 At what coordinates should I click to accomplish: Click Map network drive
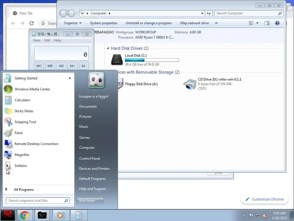click(194, 23)
